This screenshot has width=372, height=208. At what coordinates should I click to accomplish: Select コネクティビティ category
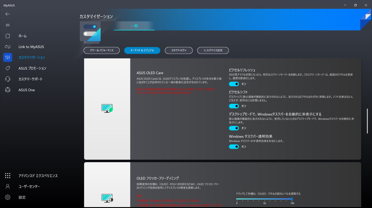coord(179,50)
